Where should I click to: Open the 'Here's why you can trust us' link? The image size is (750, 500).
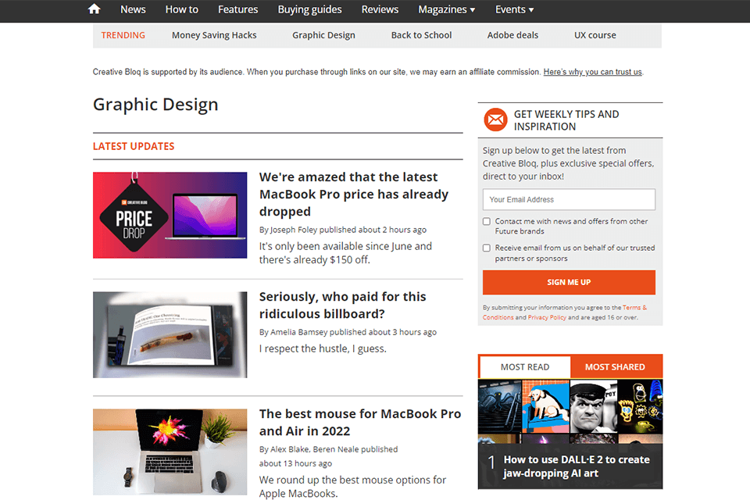(x=593, y=72)
